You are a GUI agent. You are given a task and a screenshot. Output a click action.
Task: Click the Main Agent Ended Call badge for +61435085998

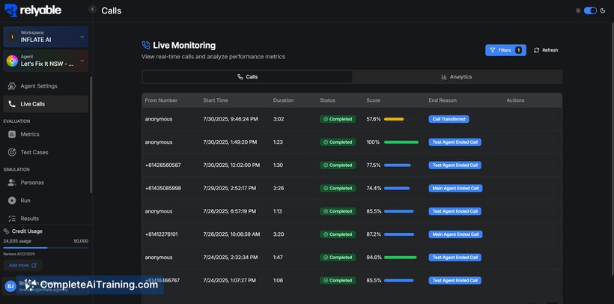(x=455, y=189)
